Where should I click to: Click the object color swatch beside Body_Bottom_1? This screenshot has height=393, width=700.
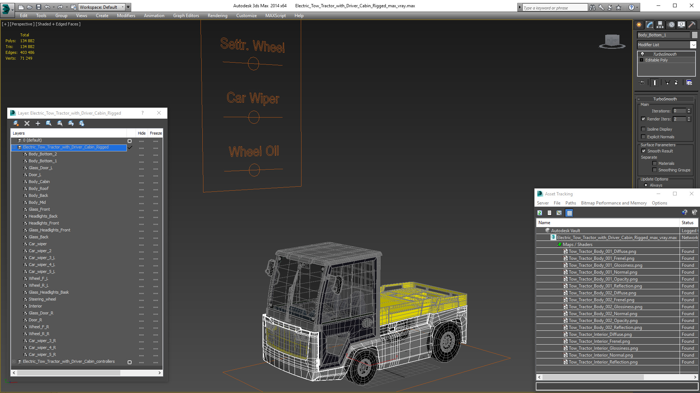point(695,35)
